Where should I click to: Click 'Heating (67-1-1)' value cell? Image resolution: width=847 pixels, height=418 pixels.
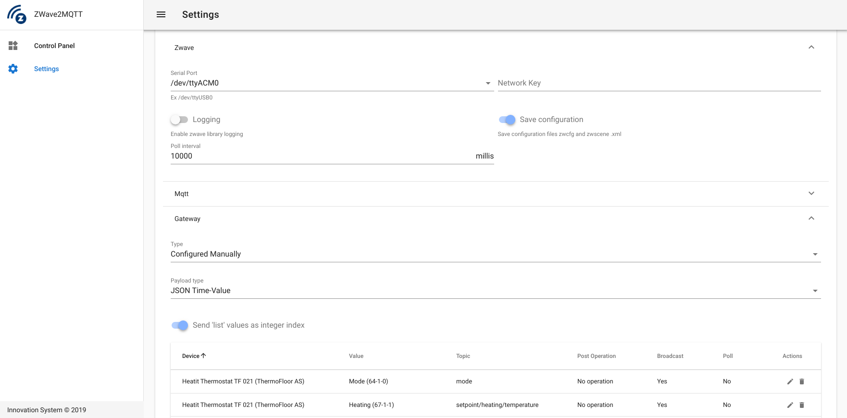tap(371, 405)
